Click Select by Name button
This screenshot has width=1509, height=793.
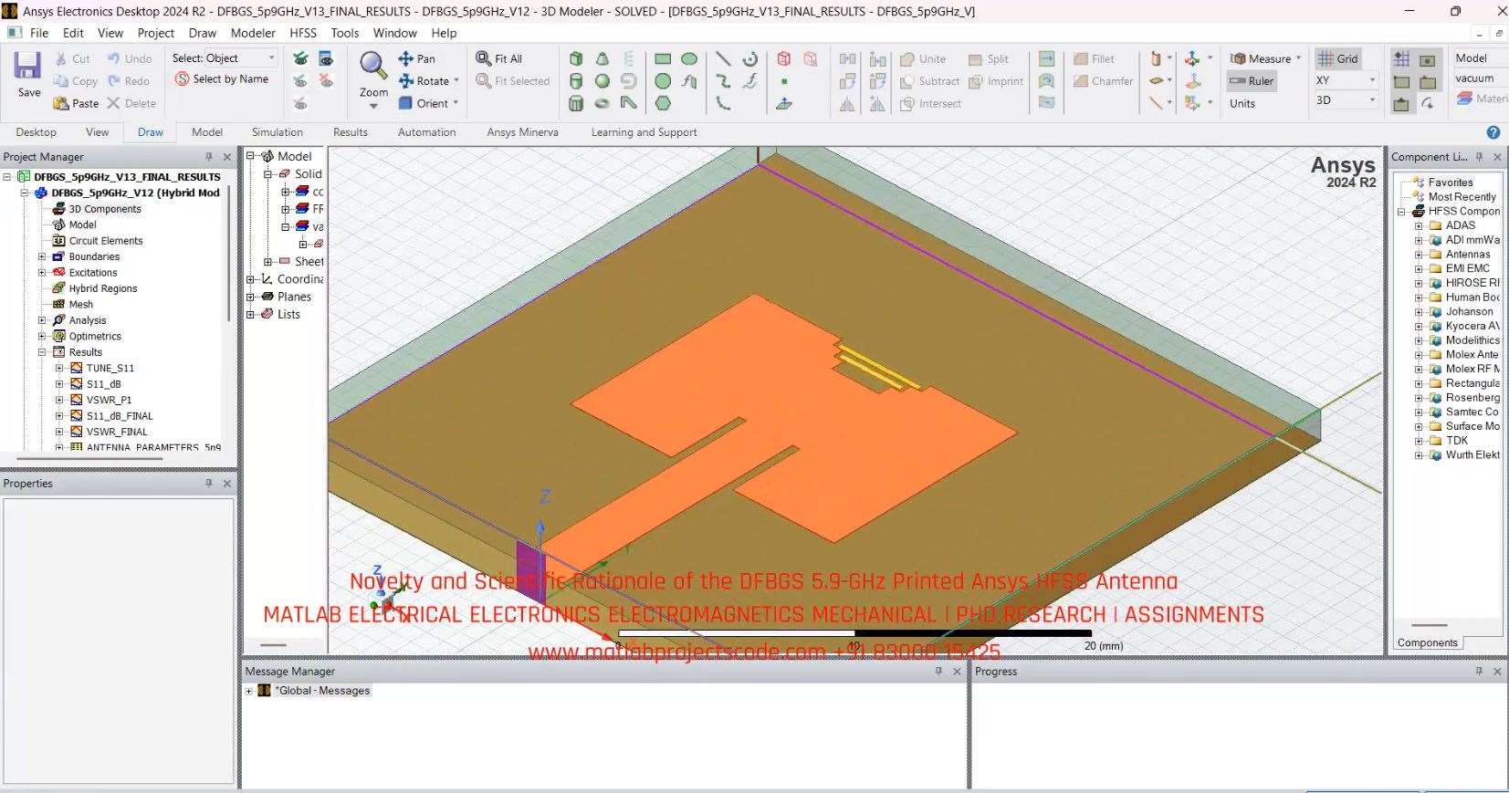(x=222, y=79)
